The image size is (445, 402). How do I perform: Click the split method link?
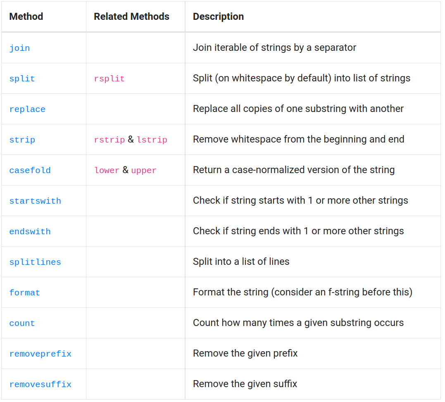pos(22,78)
